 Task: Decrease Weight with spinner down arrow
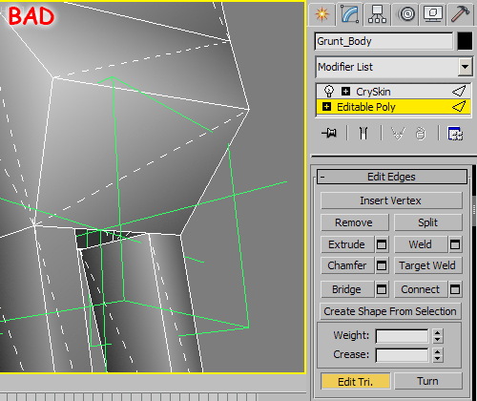[x=438, y=340]
